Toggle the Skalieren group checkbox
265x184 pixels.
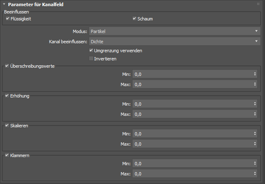pos(6,126)
